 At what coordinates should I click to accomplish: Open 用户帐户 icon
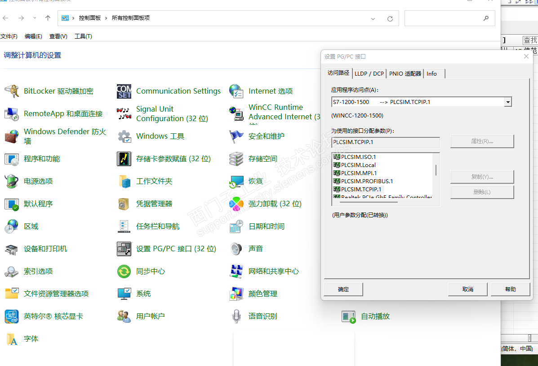tap(124, 316)
